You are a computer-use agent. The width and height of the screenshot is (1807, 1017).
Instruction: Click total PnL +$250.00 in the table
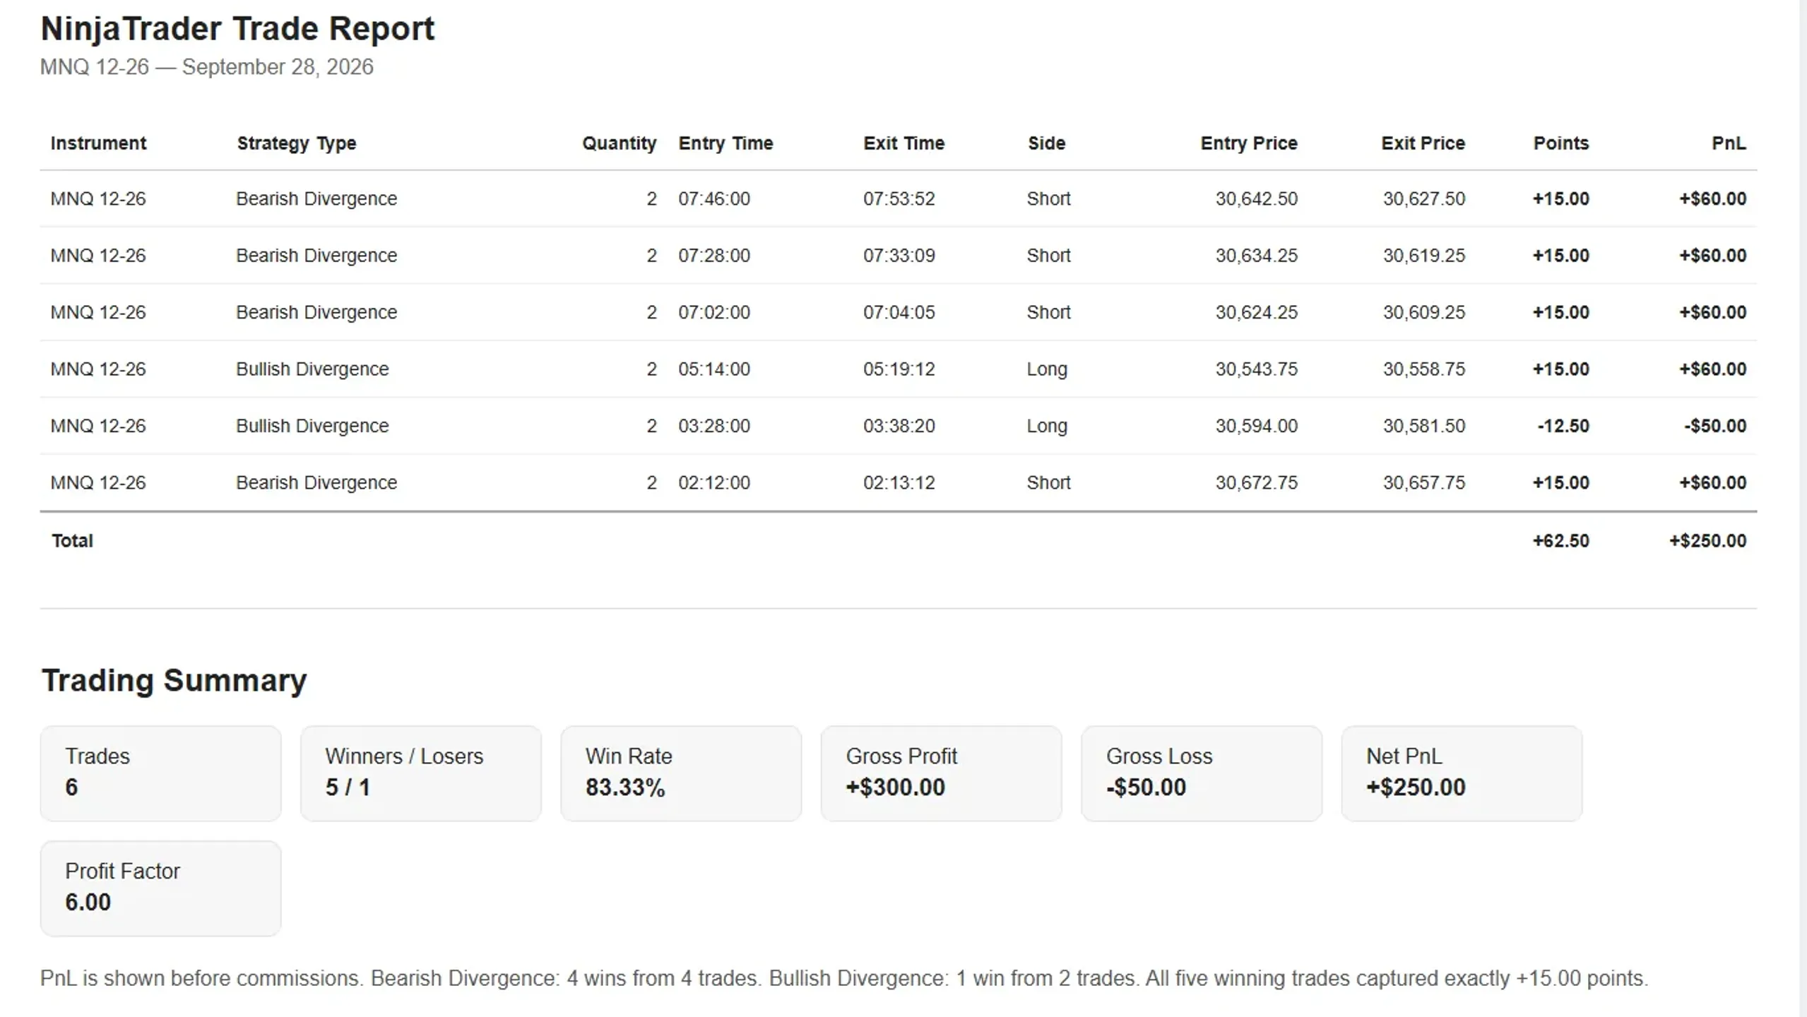[1707, 541]
